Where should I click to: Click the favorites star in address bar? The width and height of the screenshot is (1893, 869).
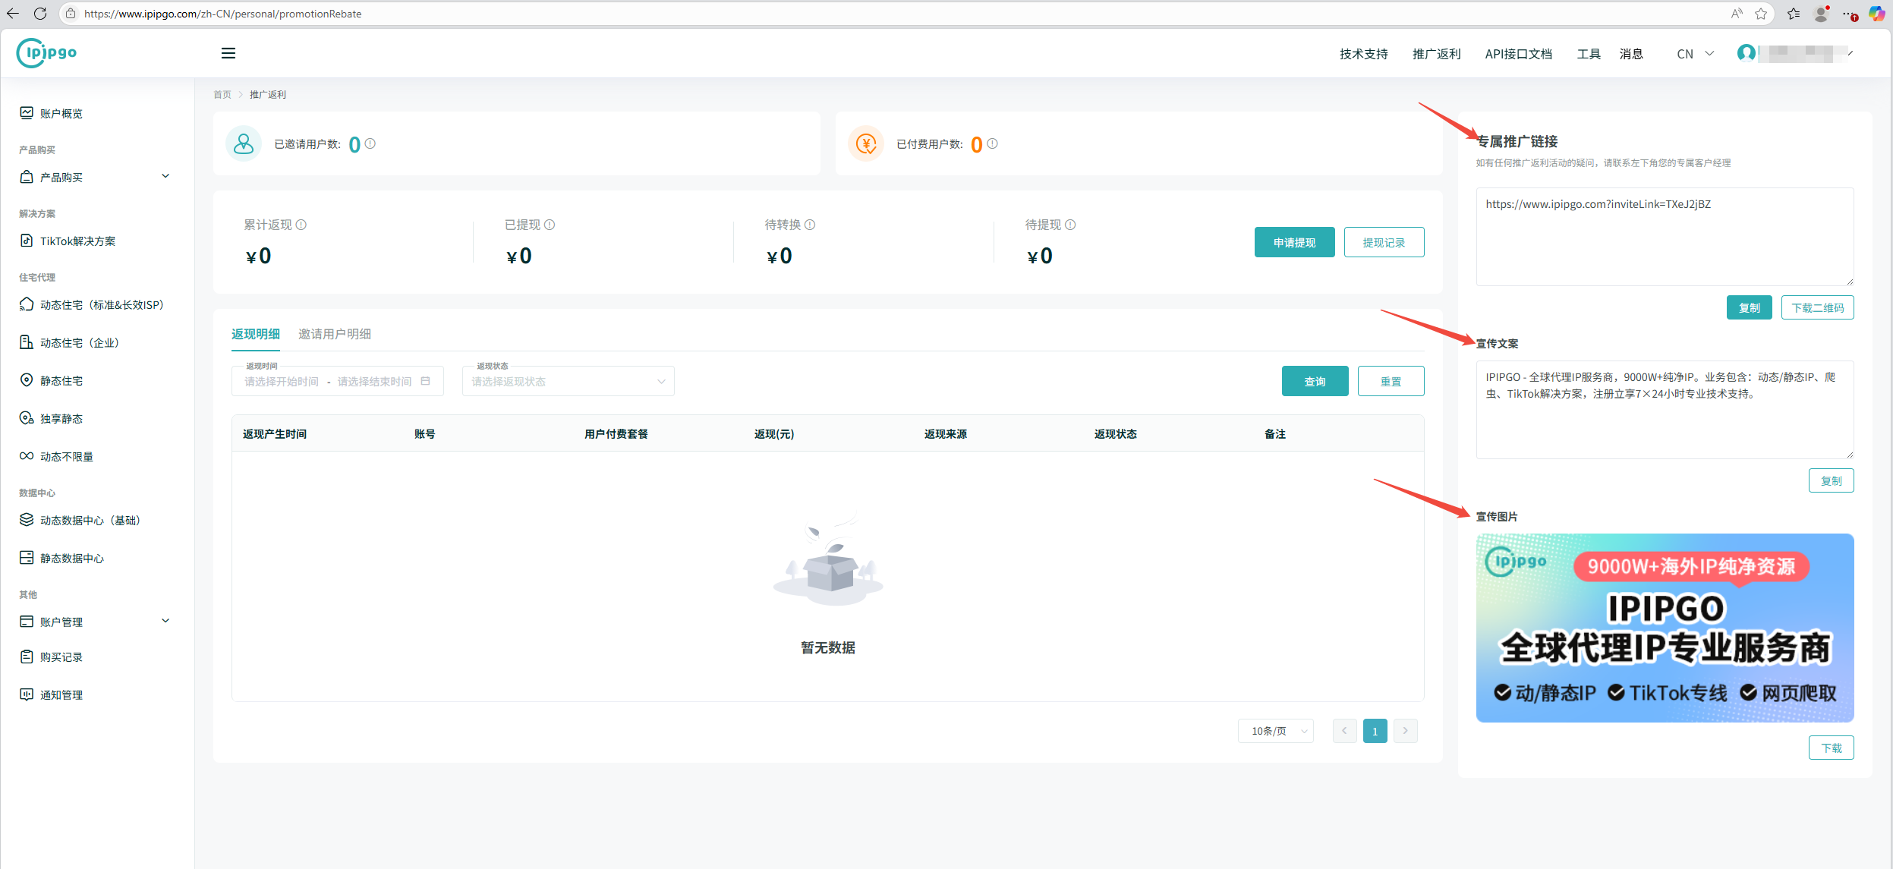click(1761, 14)
